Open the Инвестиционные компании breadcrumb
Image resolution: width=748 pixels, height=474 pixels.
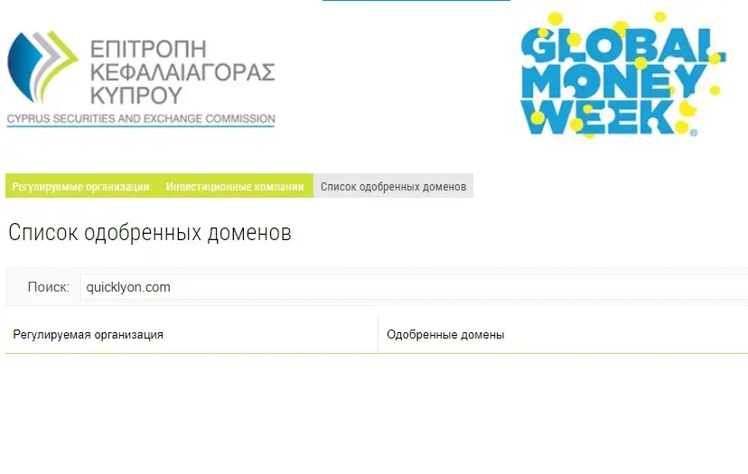coord(235,187)
